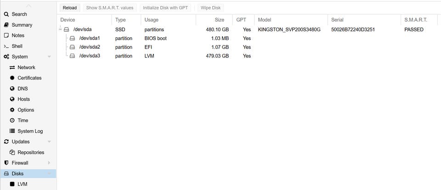The height and width of the screenshot is (190, 441).
Task: Click the 1.03 MB size value
Action: click(220, 38)
